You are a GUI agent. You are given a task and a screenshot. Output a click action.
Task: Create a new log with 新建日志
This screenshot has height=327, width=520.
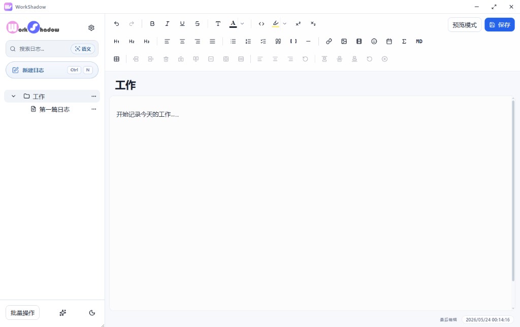[x=52, y=70]
